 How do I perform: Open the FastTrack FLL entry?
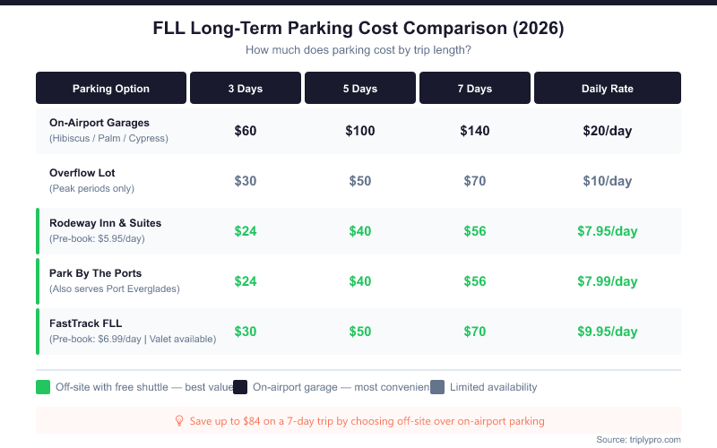(x=86, y=323)
